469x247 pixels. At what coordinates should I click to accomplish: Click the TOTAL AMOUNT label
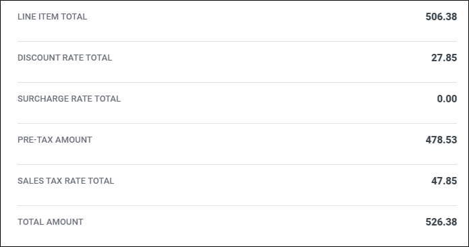coord(51,222)
